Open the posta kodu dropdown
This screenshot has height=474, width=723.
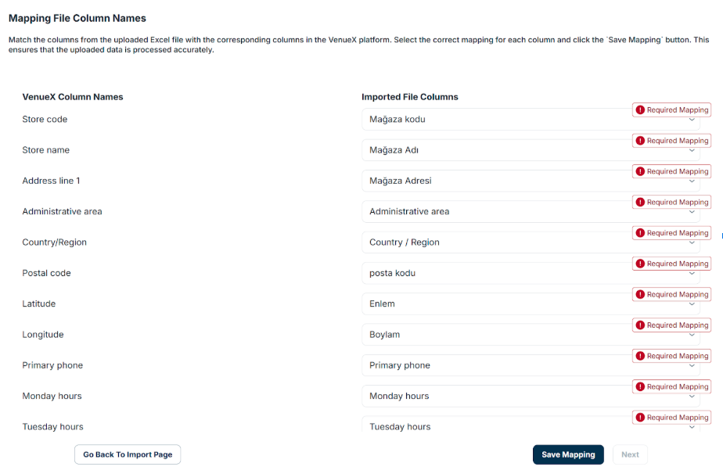point(531,273)
